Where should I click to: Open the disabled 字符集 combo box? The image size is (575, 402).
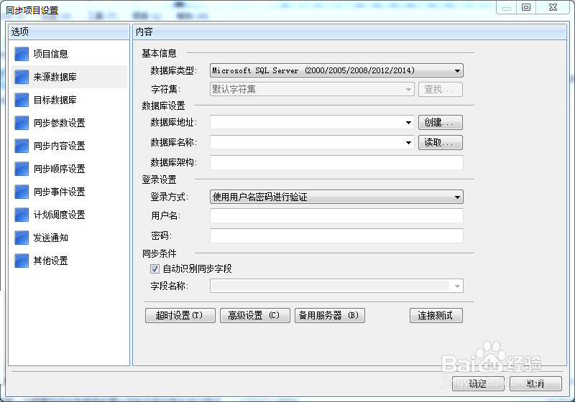tap(312, 89)
